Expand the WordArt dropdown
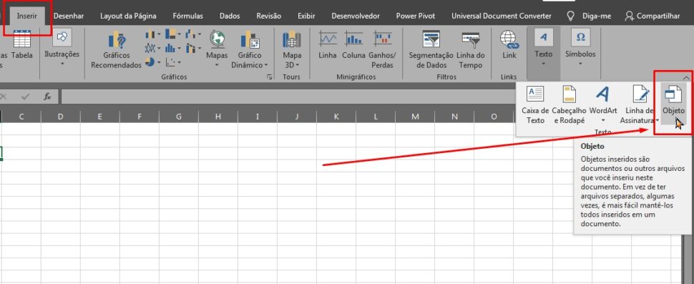This screenshot has height=284, width=694. [603, 120]
